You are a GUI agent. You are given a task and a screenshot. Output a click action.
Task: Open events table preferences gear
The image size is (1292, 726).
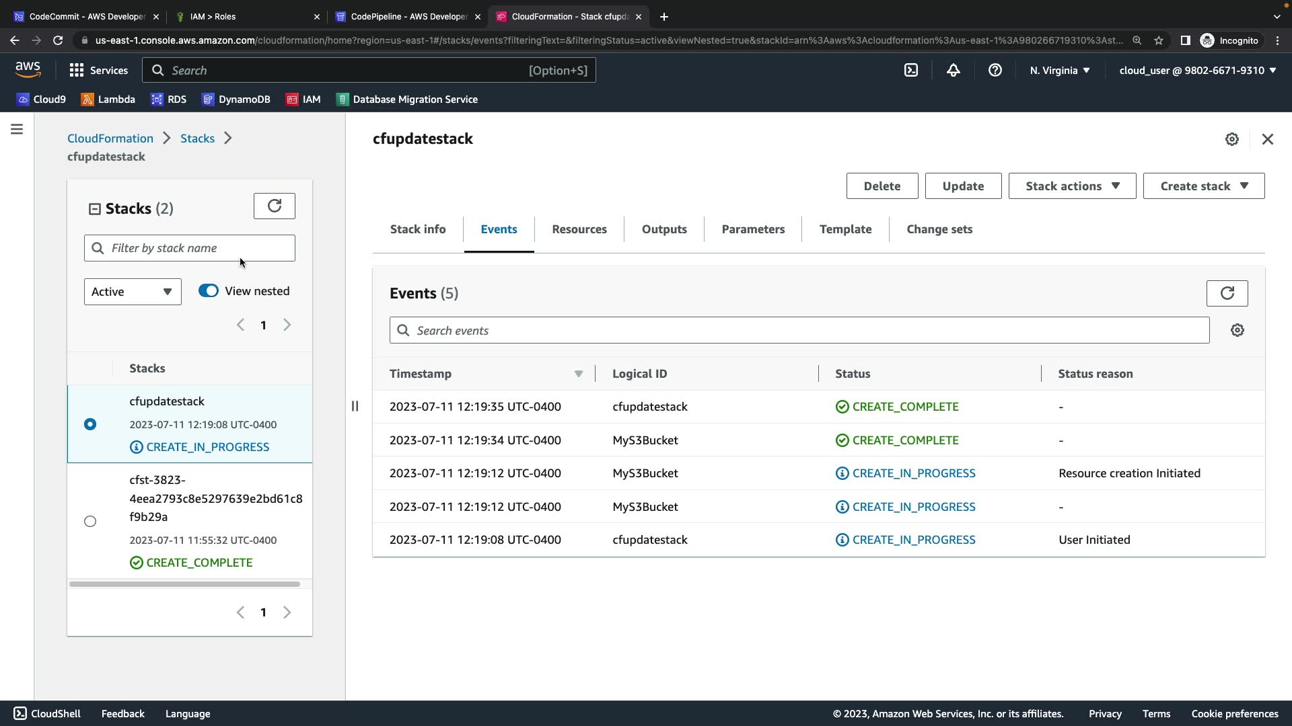pyautogui.click(x=1237, y=330)
